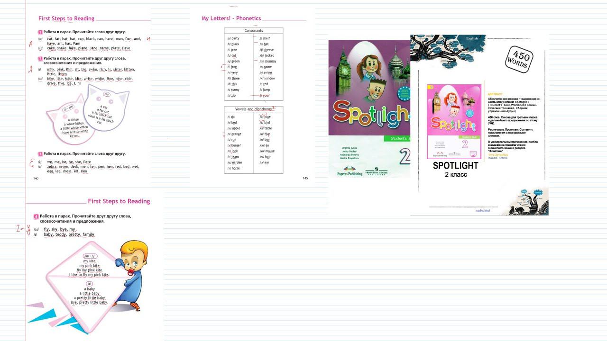Click the word "sunny" in the Consonants table
The image size is (607, 341).
click(235, 90)
